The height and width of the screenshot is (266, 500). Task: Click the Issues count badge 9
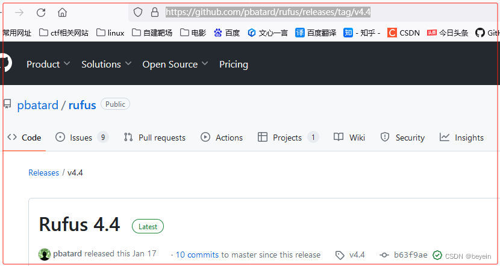pos(102,138)
